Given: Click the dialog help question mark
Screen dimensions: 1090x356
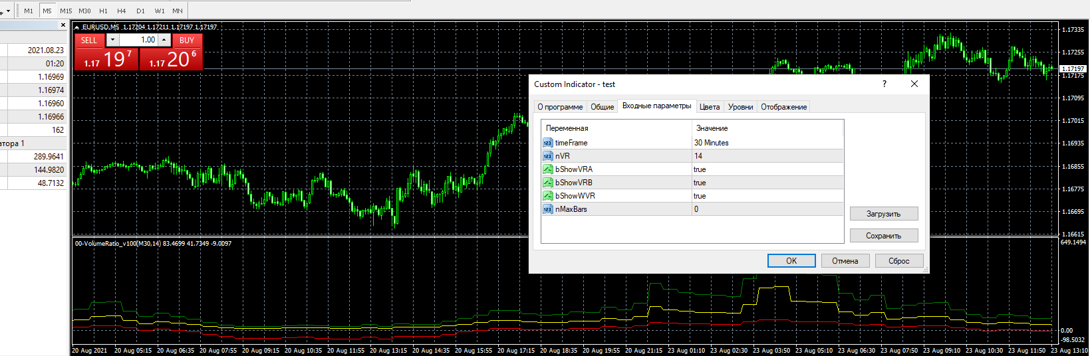Looking at the screenshot, I should [884, 84].
